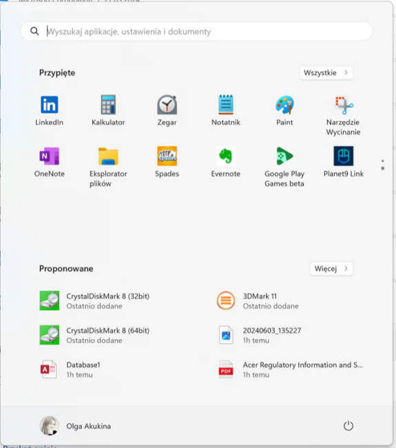Open the OneNote app
396x448 pixels.
pyautogui.click(x=49, y=162)
